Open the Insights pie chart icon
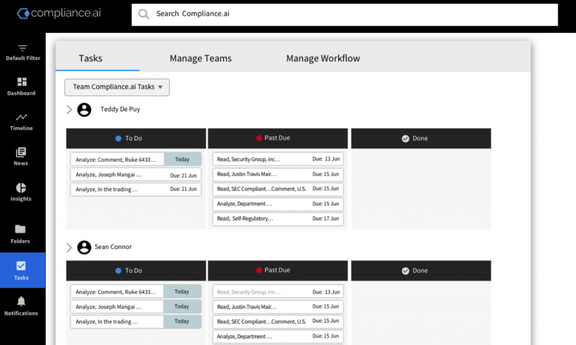The image size is (576, 345). pyautogui.click(x=21, y=188)
